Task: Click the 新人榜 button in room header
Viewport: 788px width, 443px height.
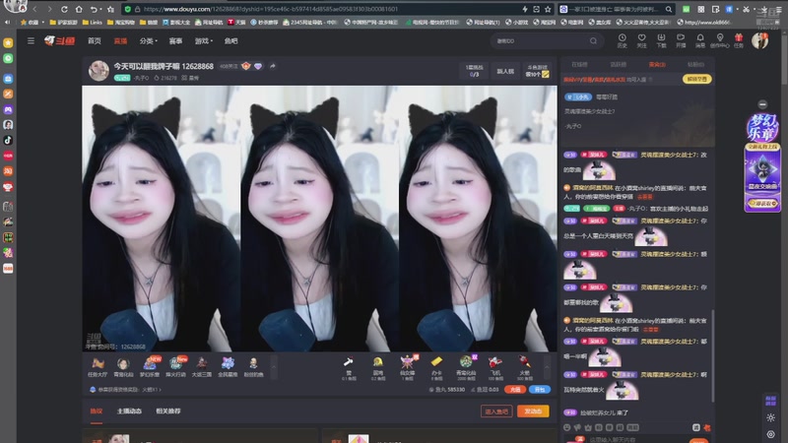Action: coord(505,71)
